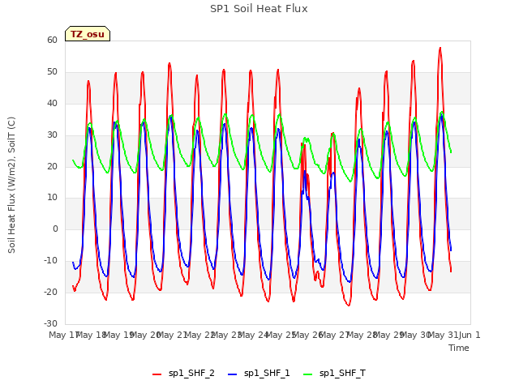Screen dimensions: 519x389
Task: Click the y-axis tick value -10
Action: click(x=51, y=261)
